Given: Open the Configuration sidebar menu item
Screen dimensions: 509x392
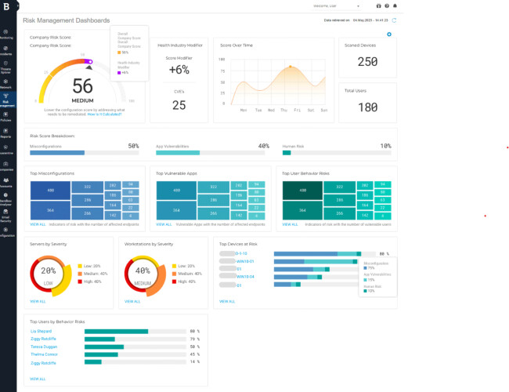Looking at the screenshot, I should pos(7,233).
